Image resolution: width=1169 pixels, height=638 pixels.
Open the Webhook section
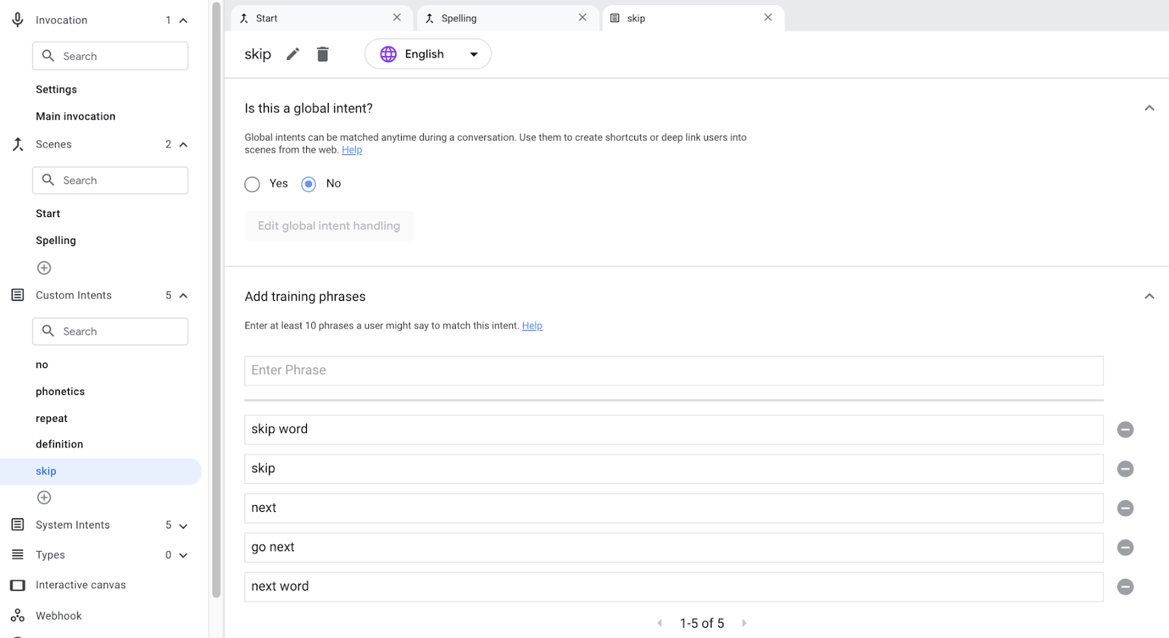click(58, 615)
